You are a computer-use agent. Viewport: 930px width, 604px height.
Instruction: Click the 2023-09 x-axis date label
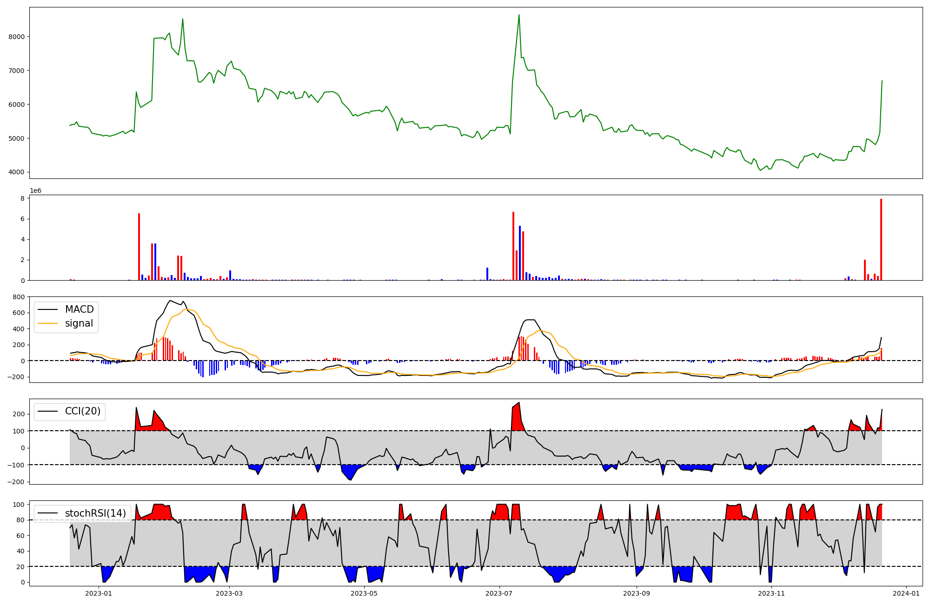coord(636,593)
